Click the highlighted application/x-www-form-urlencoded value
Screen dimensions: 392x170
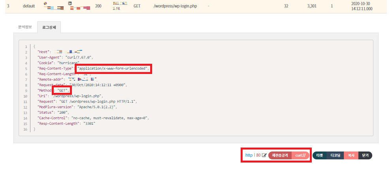[114, 69]
